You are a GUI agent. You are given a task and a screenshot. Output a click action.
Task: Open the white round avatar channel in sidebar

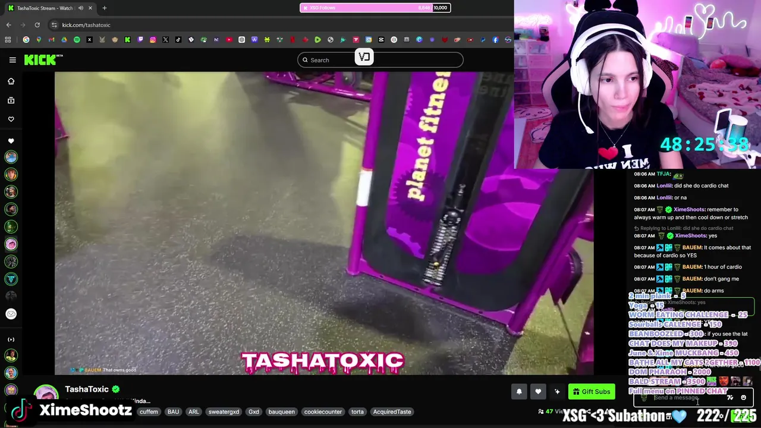pos(11,314)
